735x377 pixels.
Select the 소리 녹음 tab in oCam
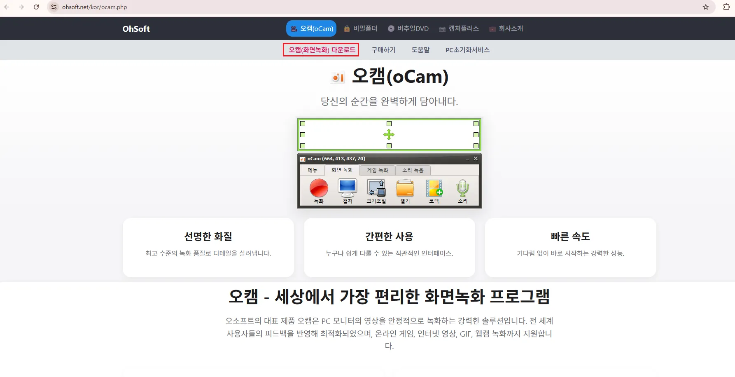tap(413, 170)
